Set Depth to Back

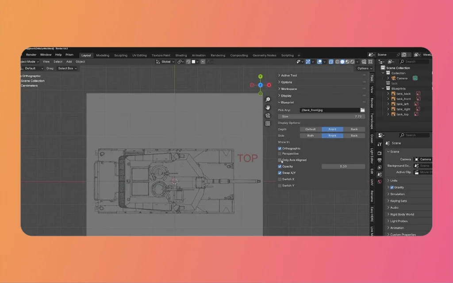tap(354, 130)
